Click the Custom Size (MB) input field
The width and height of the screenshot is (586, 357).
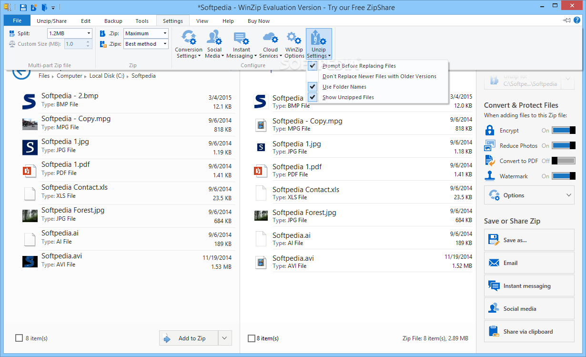pyautogui.click(x=74, y=44)
